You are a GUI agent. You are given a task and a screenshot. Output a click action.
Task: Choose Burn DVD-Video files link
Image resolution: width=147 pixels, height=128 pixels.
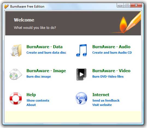[108, 77]
